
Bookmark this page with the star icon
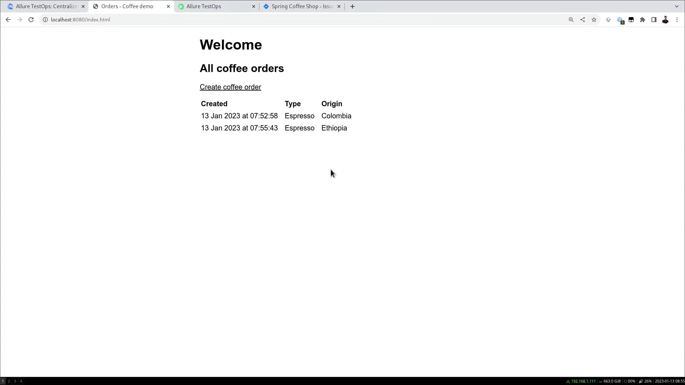tap(594, 20)
